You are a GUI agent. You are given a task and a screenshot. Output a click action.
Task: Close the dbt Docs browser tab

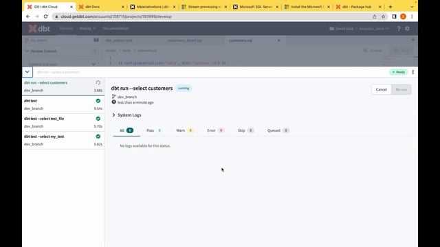click(122, 7)
